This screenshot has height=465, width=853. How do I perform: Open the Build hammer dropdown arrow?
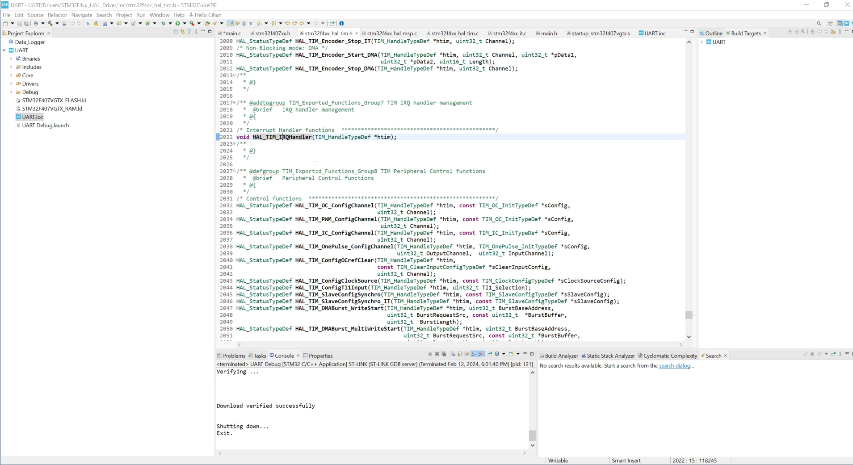[x=57, y=23]
